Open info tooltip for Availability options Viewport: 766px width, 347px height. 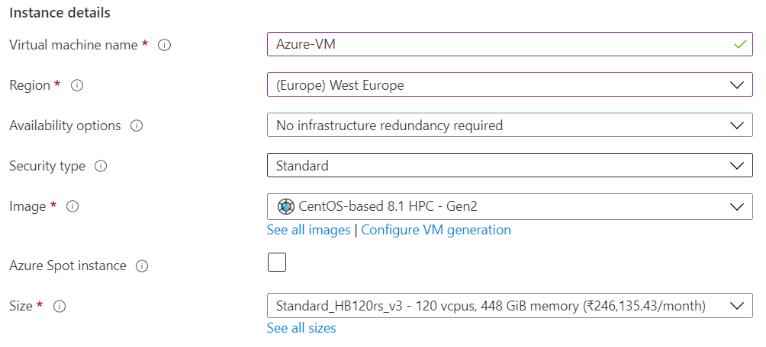(137, 126)
